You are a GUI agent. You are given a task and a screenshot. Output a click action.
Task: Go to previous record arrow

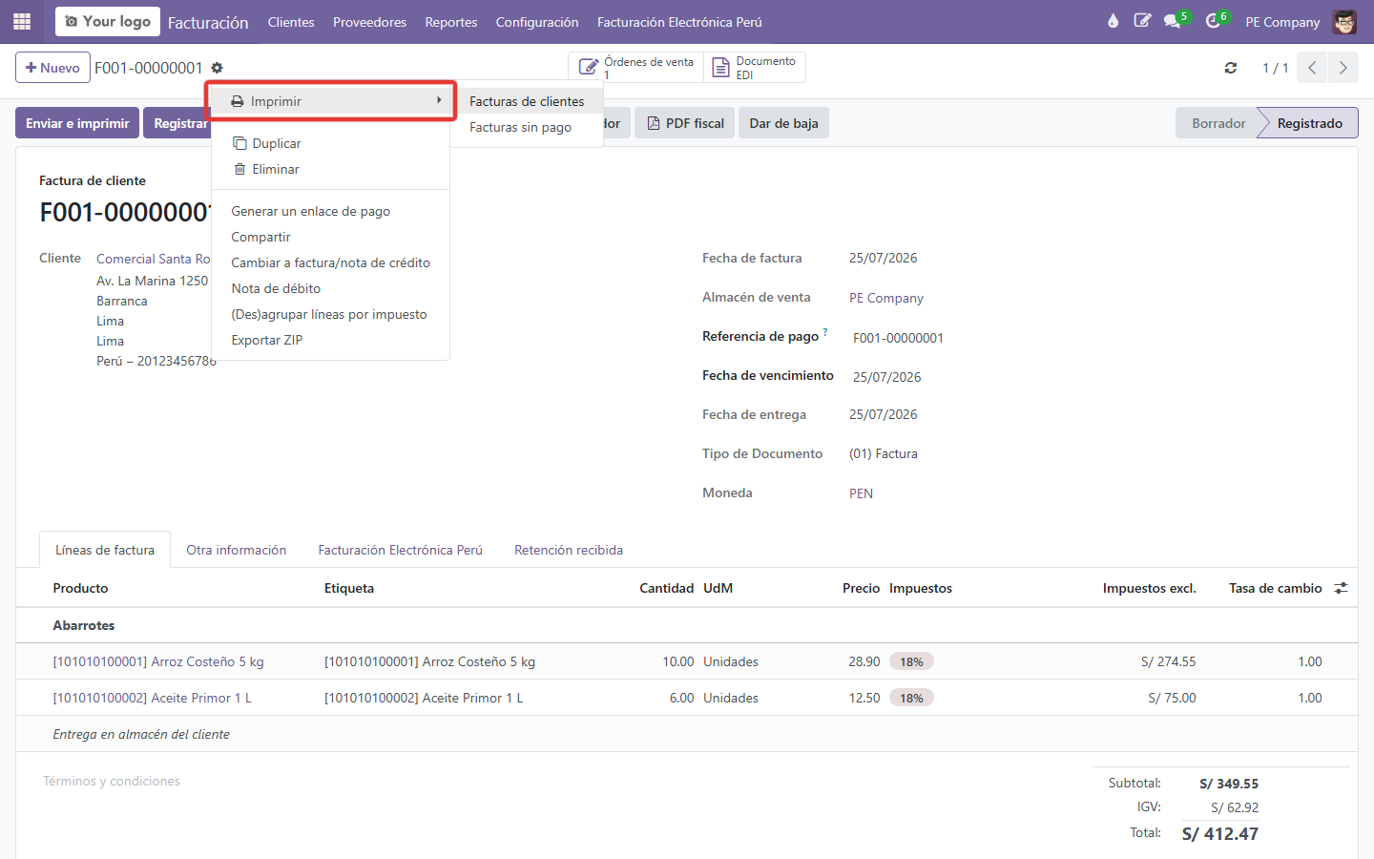pyautogui.click(x=1312, y=68)
